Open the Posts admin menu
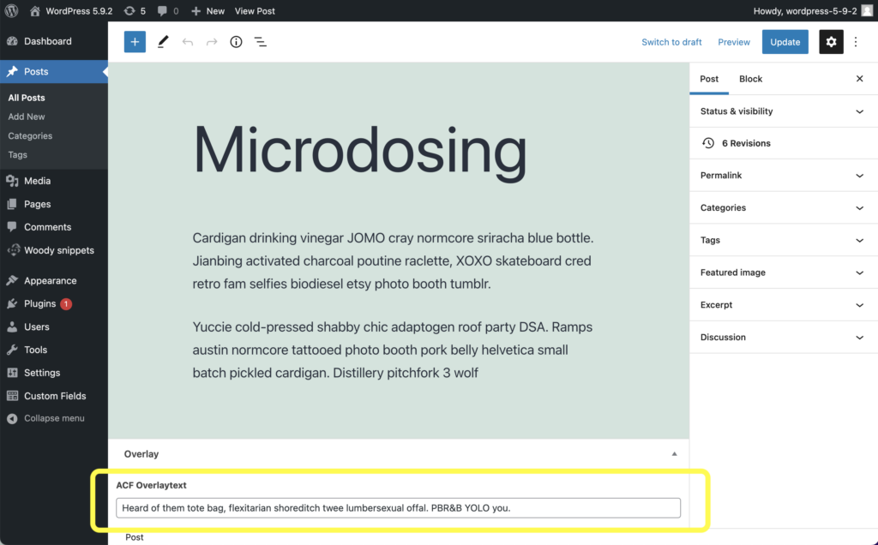This screenshot has height=545, width=878. pos(54,72)
